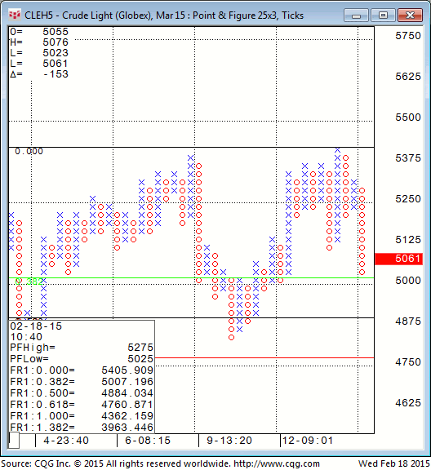The height and width of the screenshot is (470, 431).
Task: Select the 5125 price scale label
Action: coord(408,240)
